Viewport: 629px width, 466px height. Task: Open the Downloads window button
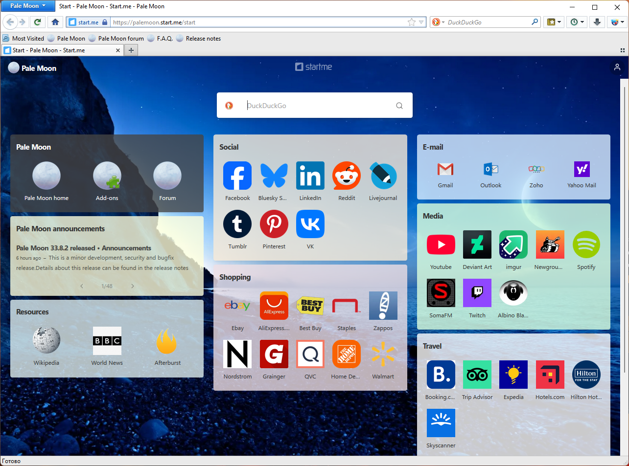click(x=597, y=22)
